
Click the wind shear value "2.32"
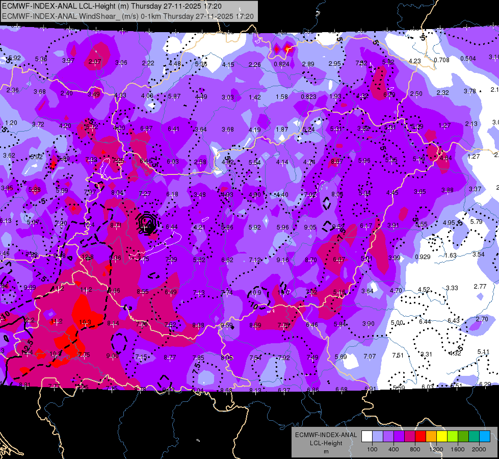(x=442, y=92)
